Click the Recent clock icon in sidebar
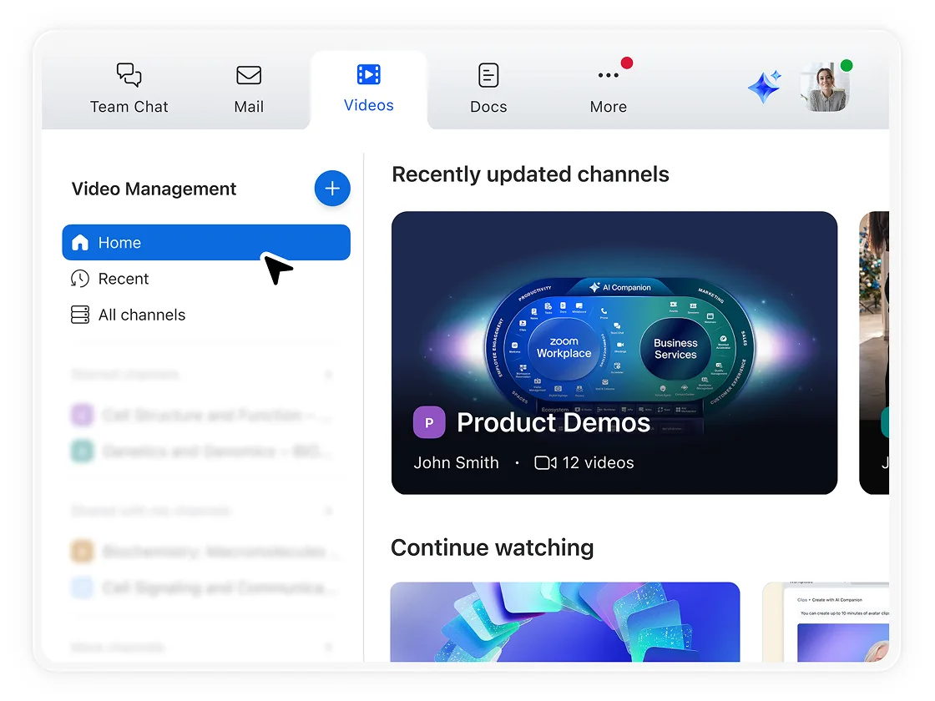Image resolution: width=935 pixels, height=701 pixels. (x=80, y=279)
